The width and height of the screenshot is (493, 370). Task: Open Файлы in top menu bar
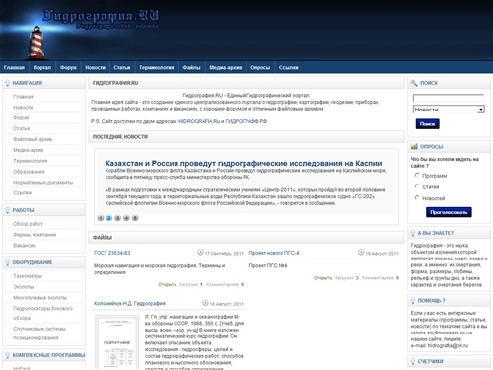click(x=191, y=68)
